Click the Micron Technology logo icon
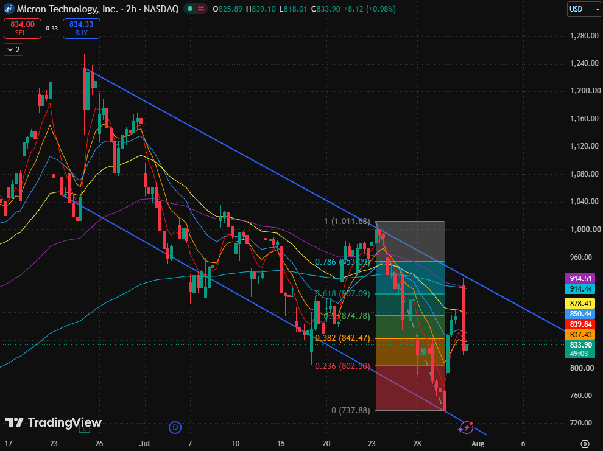Image resolution: width=603 pixels, height=451 pixels. coord(9,9)
